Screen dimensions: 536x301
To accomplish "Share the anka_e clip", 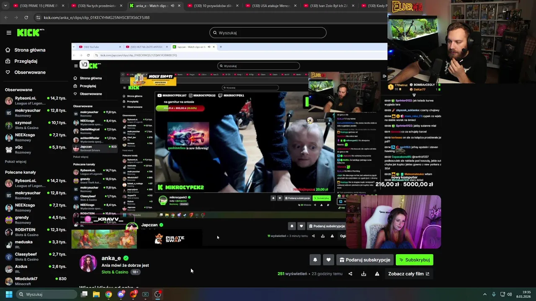I will [350, 274].
